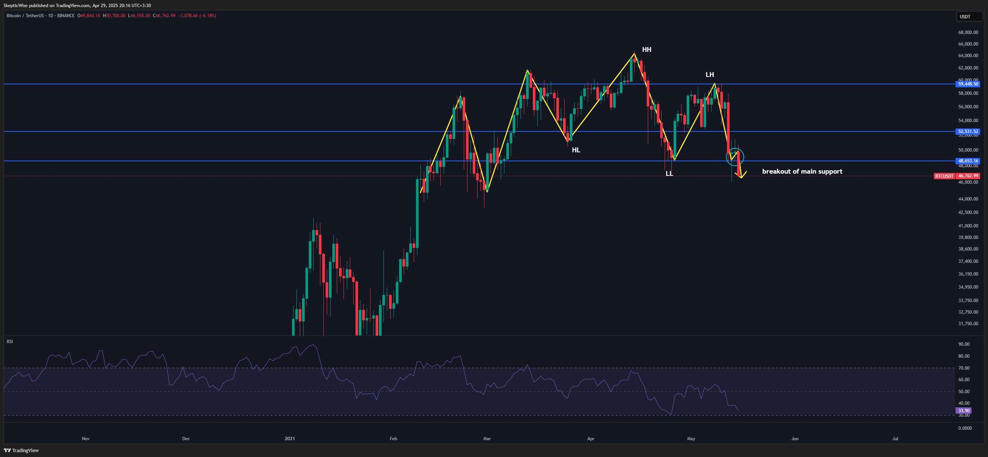This screenshot has width=988, height=457.
Task: Click the -3,078.46 (-6.18%) change value
Action: [x=197, y=16]
